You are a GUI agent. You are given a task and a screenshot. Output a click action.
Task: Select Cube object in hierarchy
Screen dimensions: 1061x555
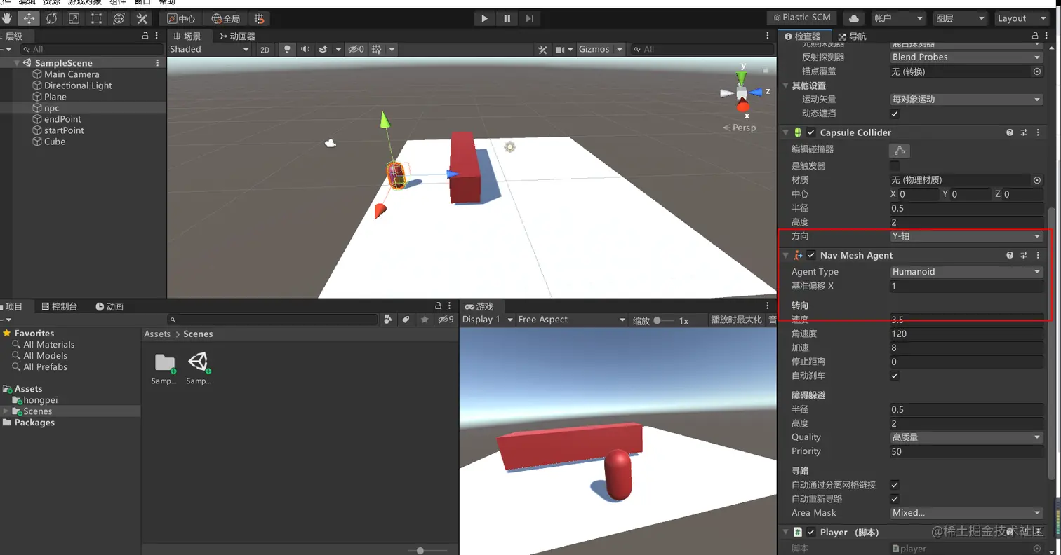click(x=55, y=142)
